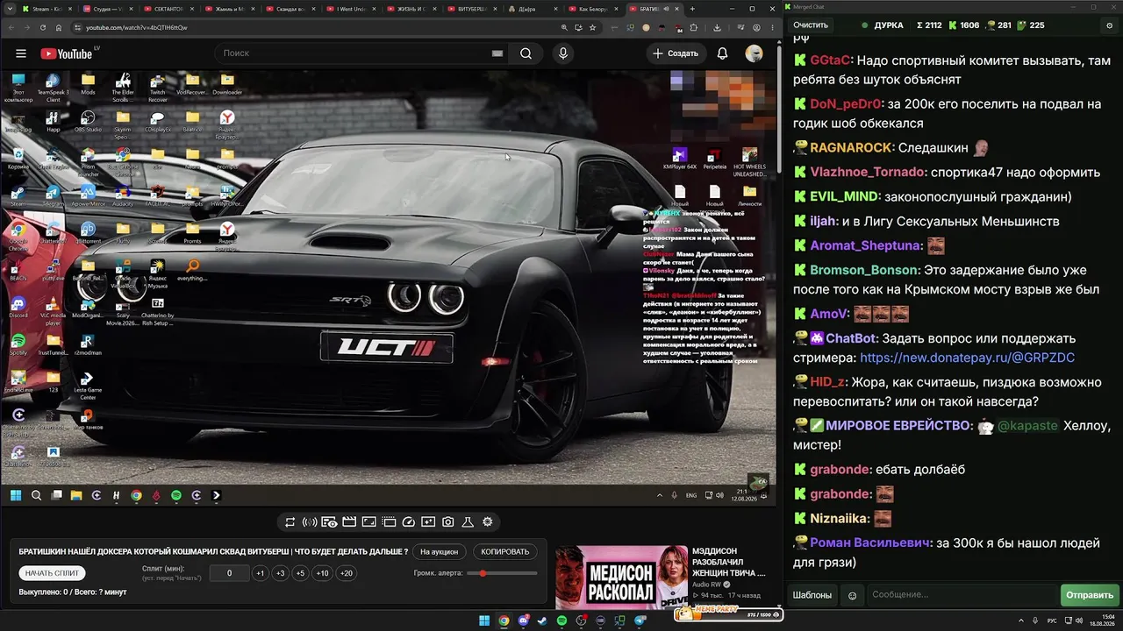Reload the YouTube page
Viewport: 1123px width, 631px height.
click(43, 27)
